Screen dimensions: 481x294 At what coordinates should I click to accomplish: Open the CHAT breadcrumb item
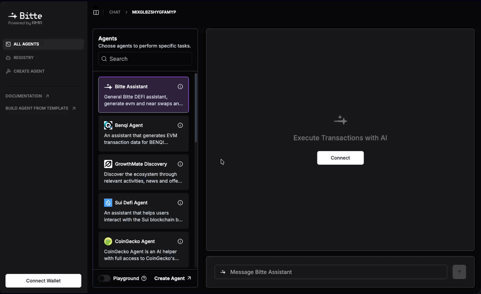(x=115, y=12)
